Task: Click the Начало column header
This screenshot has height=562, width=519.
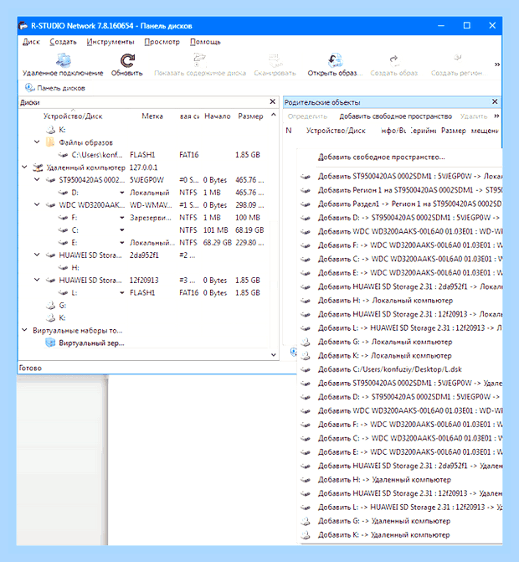Action: click(217, 116)
